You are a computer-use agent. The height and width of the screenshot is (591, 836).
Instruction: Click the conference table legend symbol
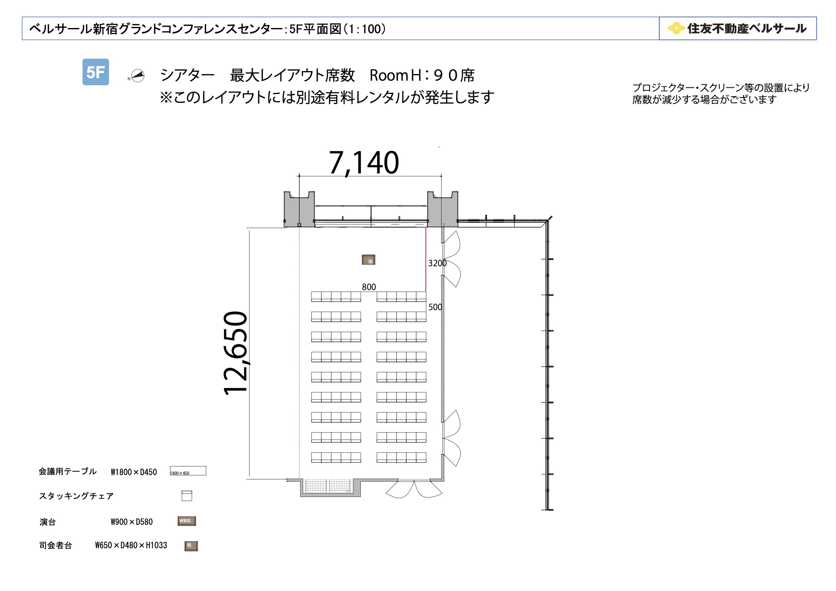(188, 471)
